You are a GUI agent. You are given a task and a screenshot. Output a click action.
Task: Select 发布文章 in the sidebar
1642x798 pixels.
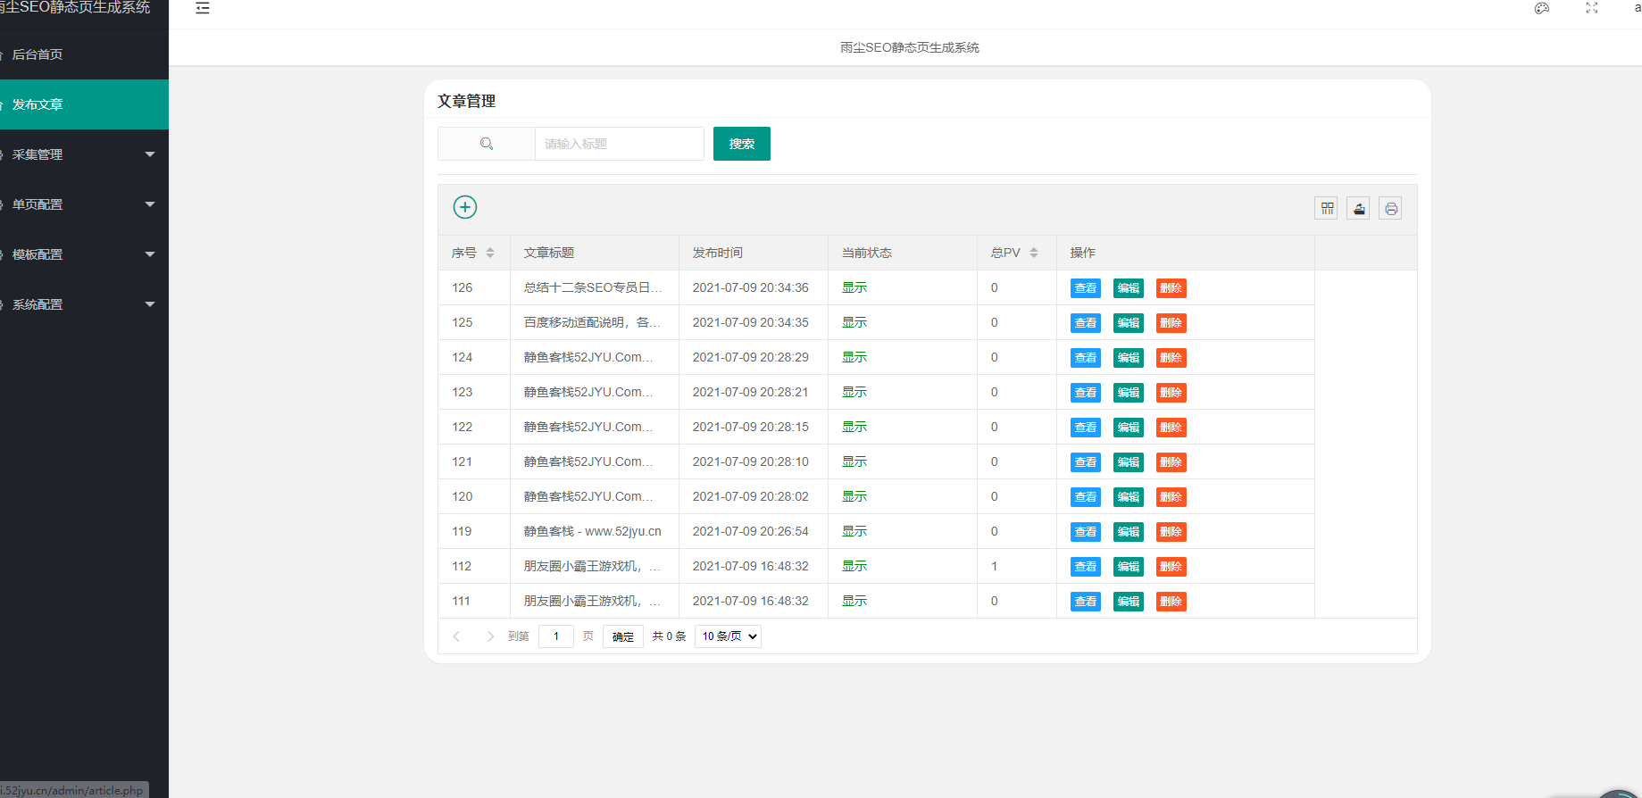(38, 104)
